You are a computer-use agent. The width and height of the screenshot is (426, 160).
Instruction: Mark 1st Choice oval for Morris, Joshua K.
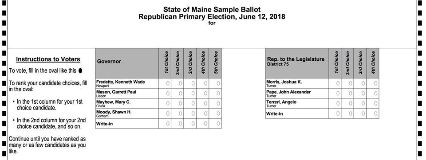[338, 83]
